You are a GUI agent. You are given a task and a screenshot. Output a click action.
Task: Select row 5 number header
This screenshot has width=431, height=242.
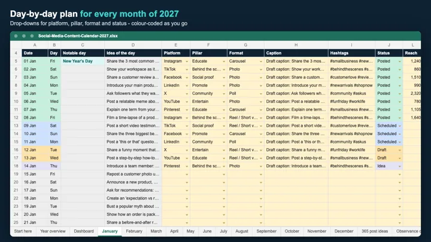16,61
